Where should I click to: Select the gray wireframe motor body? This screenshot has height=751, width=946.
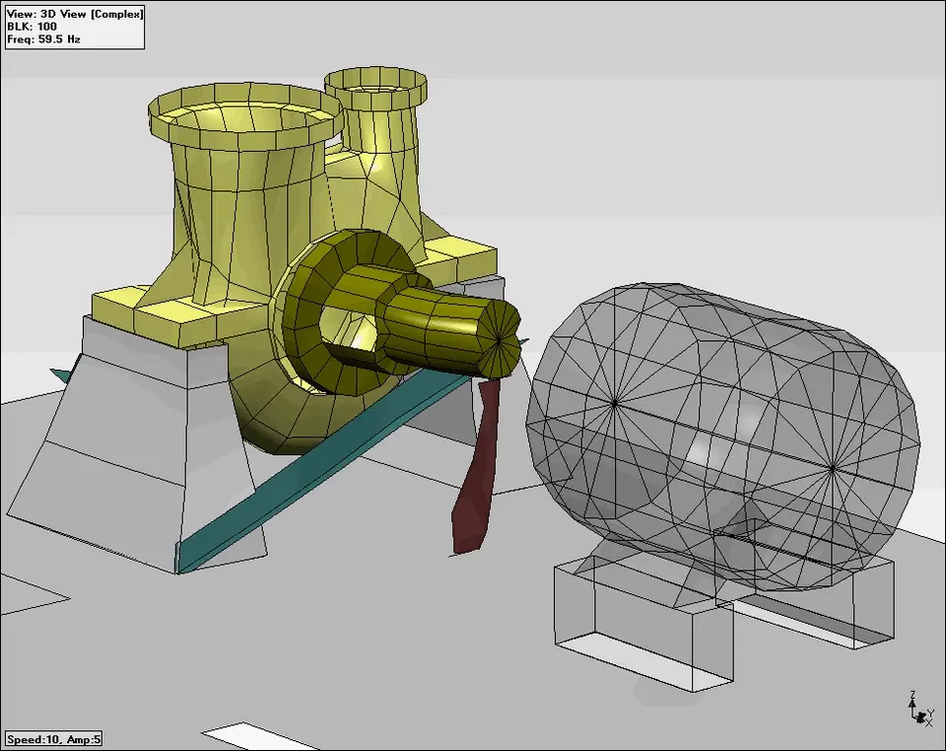(722, 436)
